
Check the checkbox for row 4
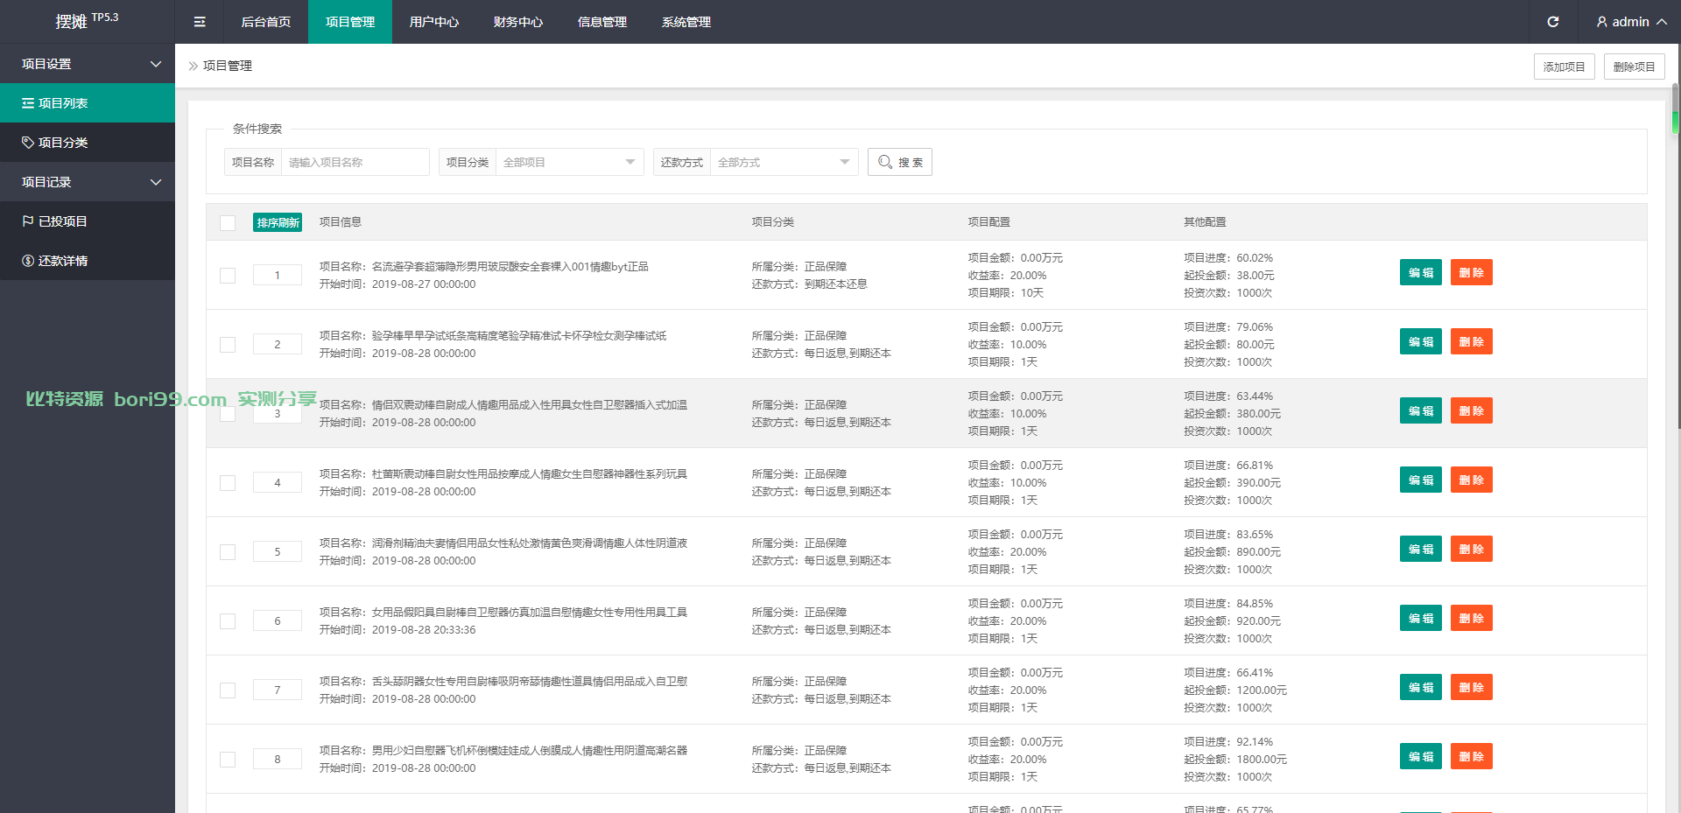coord(228,483)
